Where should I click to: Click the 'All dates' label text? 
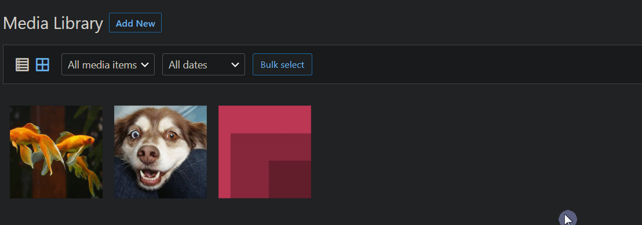click(x=188, y=65)
